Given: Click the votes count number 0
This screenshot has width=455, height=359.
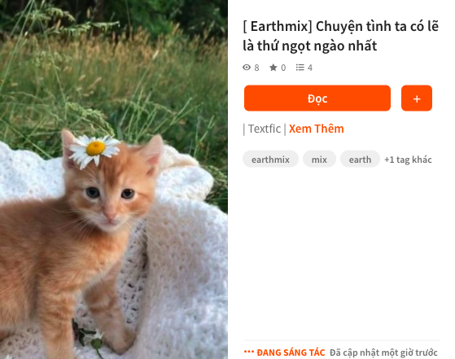Looking at the screenshot, I should pos(283,68).
